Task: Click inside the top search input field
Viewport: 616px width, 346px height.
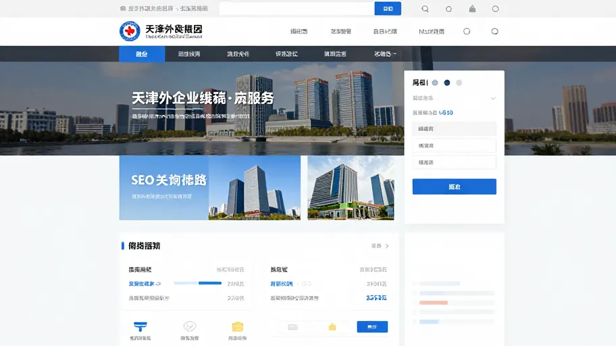Action: click(x=297, y=9)
